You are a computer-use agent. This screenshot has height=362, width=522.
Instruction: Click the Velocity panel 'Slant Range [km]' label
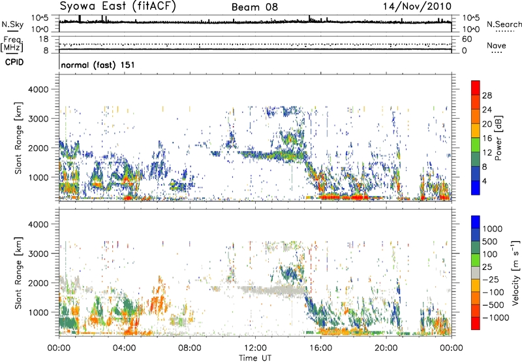click(18, 273)
